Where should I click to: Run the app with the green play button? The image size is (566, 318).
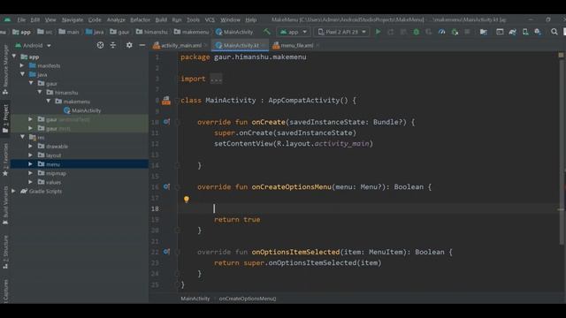[x=378, y=32]
